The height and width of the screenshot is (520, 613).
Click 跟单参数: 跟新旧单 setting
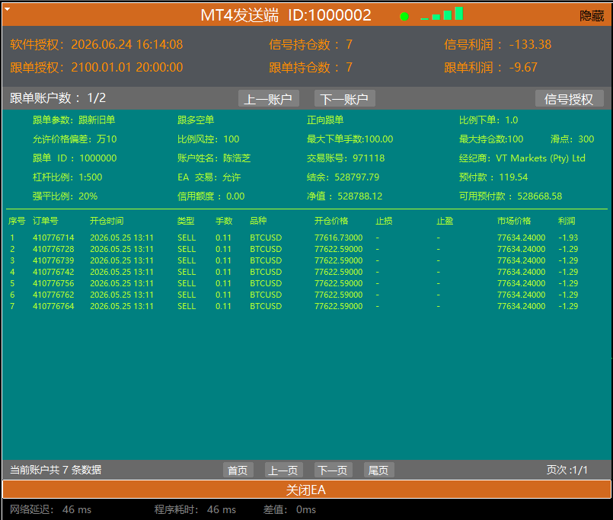[x=74, y=120]
